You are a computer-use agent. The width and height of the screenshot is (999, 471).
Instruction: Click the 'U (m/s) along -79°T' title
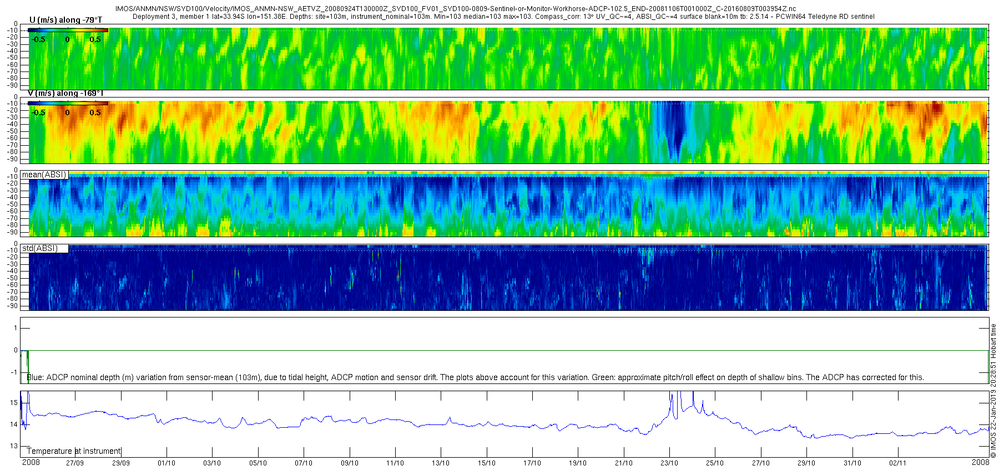(x=65, y=20)
